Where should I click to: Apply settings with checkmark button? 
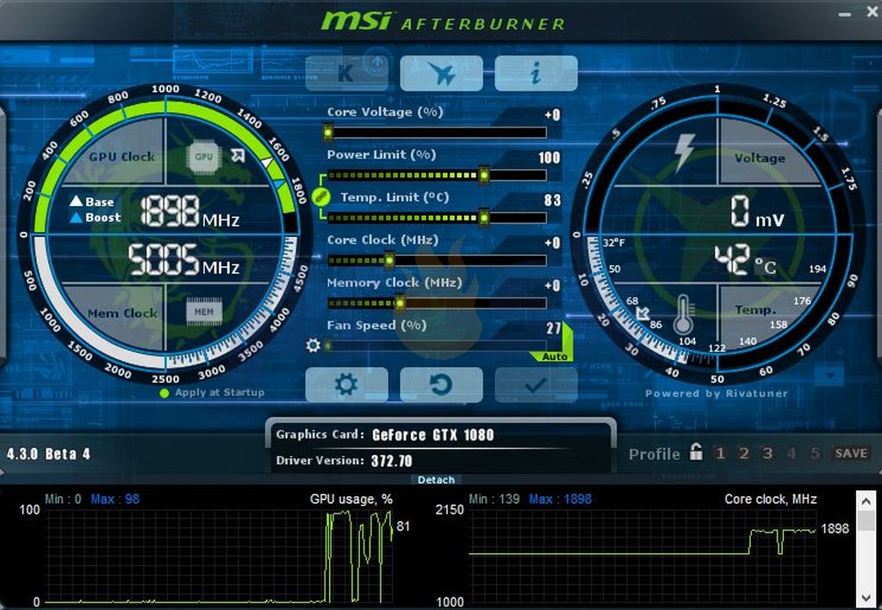coord(536,385)
